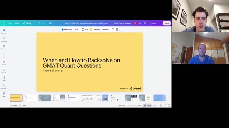Open the Notes panel
Viewport: 229px width, 128px height.
point(13,106)
